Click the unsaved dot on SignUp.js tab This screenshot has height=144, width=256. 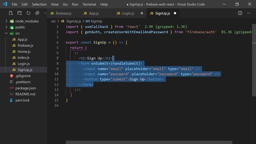point(175,13)
